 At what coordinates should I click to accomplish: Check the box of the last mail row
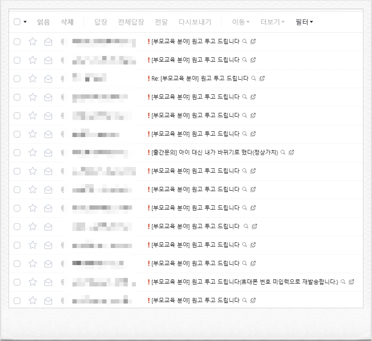(x=17, y=301)
